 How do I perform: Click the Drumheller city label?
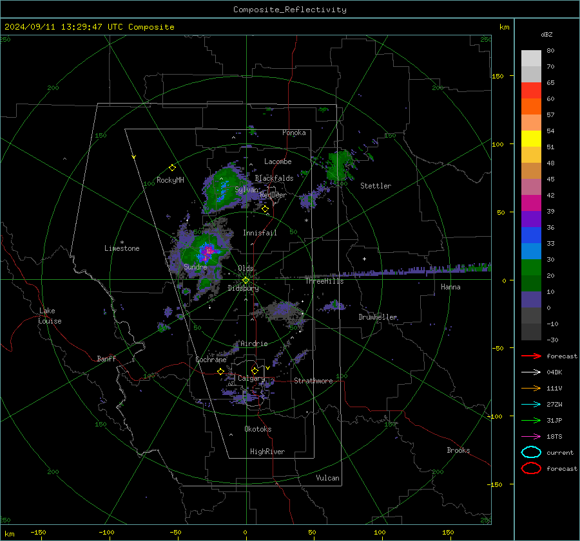click(378, 317)
